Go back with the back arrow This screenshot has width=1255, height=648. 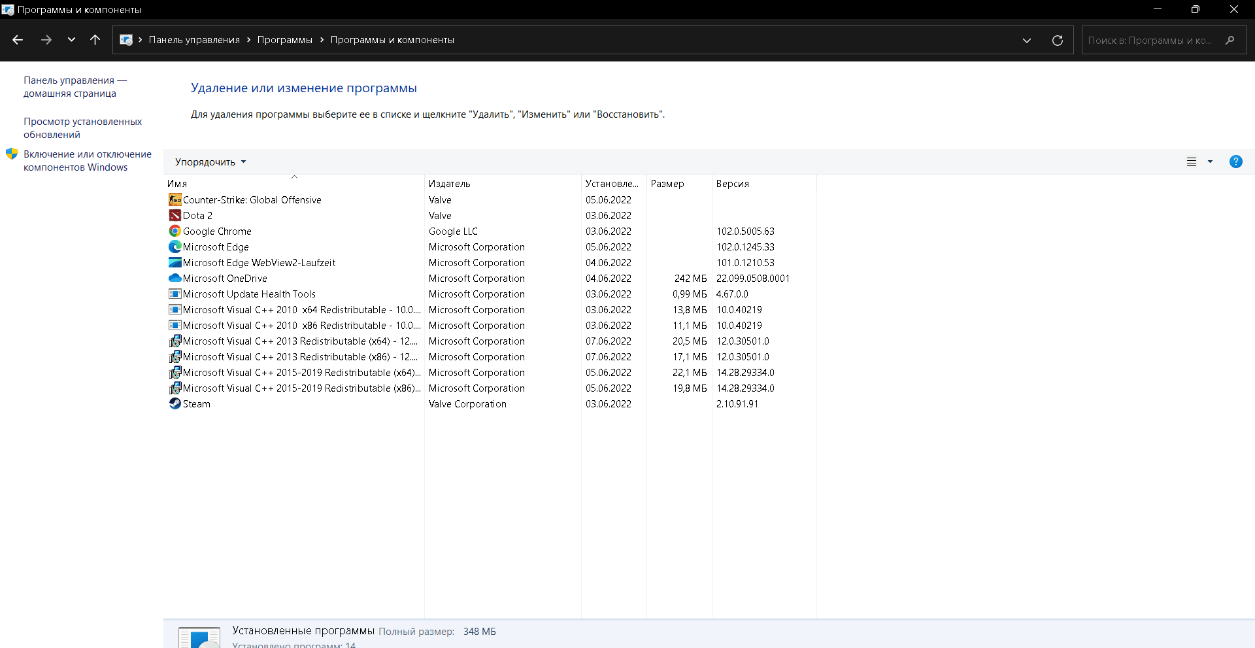point(18,40)
